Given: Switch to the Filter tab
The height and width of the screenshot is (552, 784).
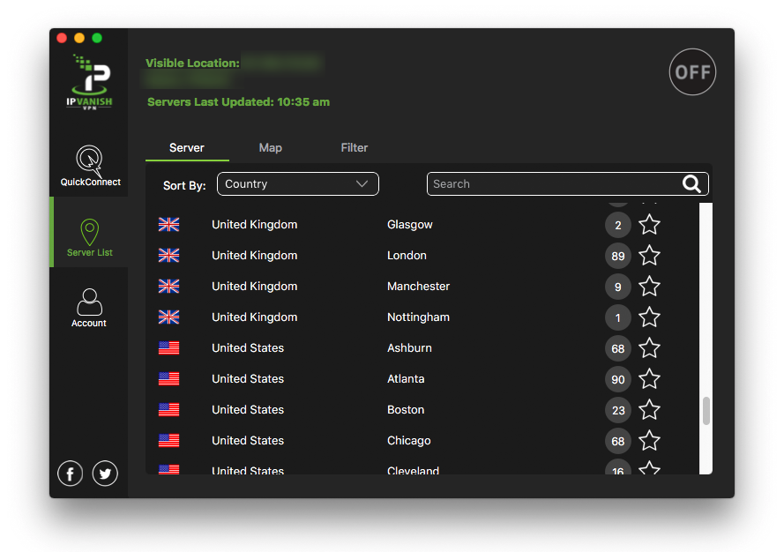Looking at the screenshot, I should click(x=355, y=148).
